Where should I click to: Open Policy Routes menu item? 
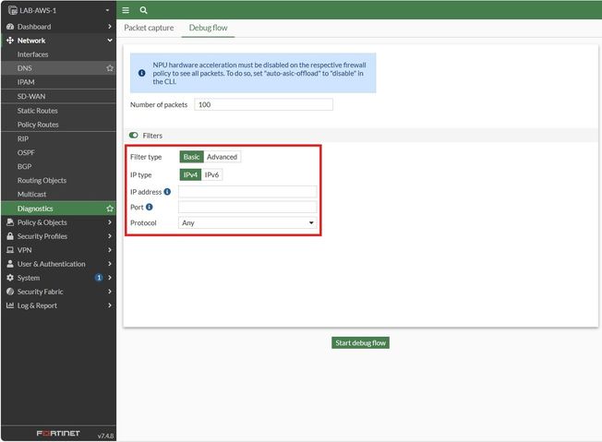click(58, 125)
